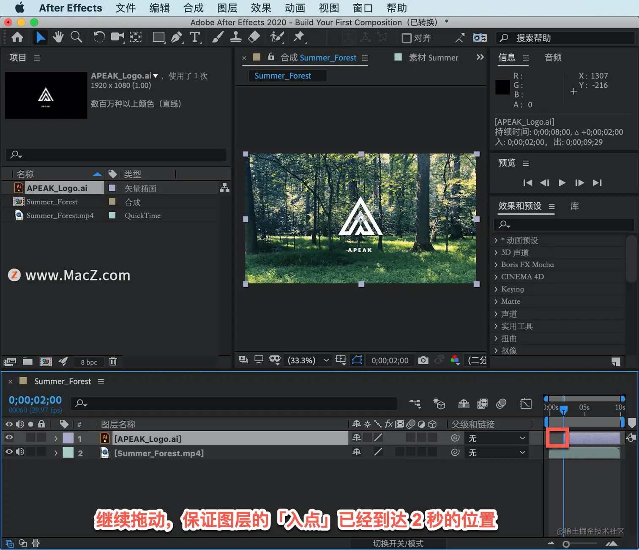Select the Puppet Pin tool
This screenshot has height=550, width=639.
[299, 37]
